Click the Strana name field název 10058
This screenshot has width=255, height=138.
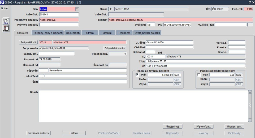click(x=151, y=9)
